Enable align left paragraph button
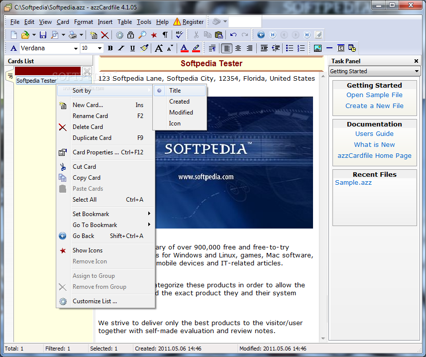Image resolution: width=426 pixels, height=357 pixels. [x=226, y=48]
